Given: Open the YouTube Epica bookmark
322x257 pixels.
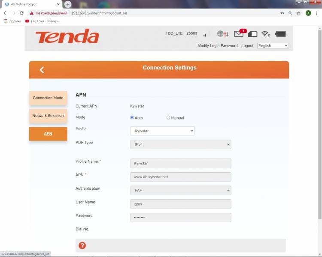Looking at the screenshot, I should [43, 21].
